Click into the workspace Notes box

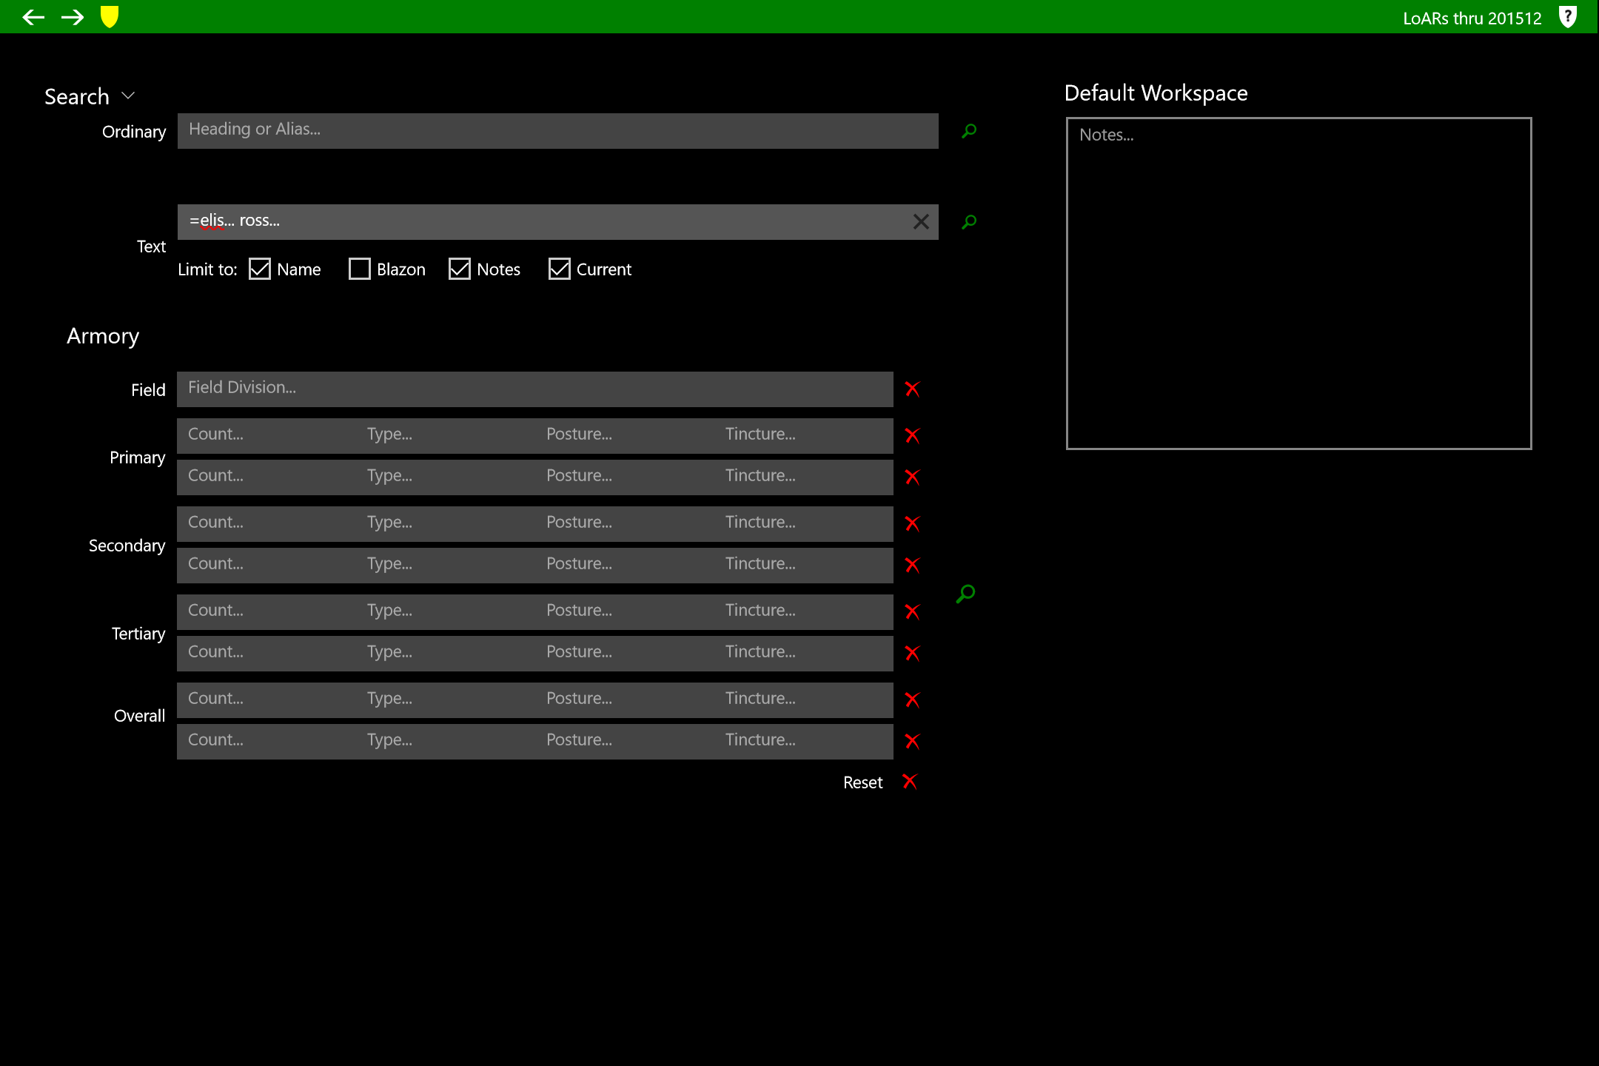click(1298, 283)
